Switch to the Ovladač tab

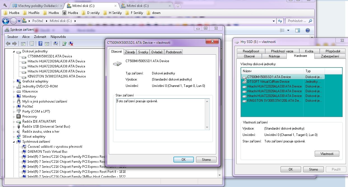[157, 52]
